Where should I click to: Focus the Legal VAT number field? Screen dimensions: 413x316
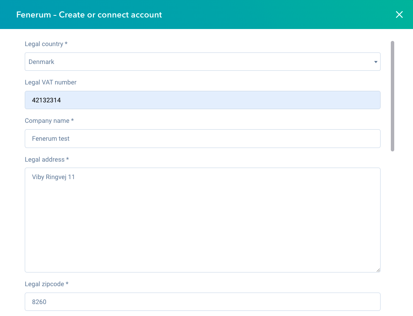[x=203, y=100]
